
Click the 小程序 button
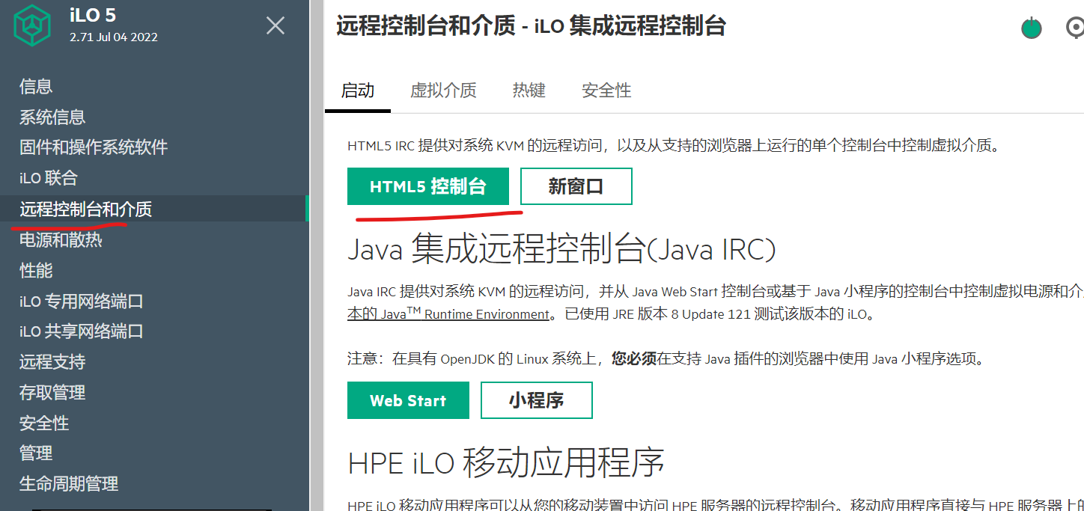point(537,400)
